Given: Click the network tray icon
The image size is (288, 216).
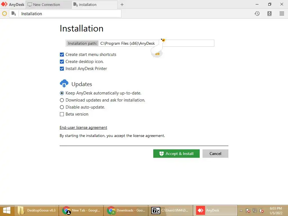Looking at the screenshot, I should [x=255, y=210].
